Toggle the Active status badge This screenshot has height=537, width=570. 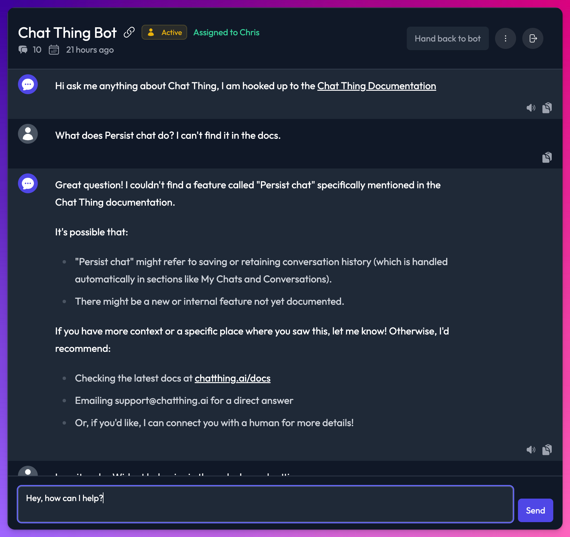tap(164, 32)
